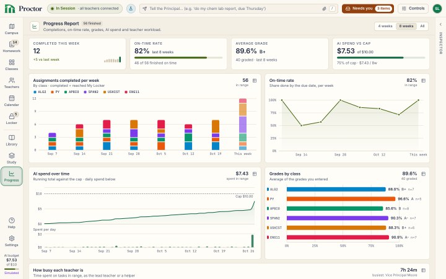Click the Proctor logo
The height and width of the screenshot is (279, 446).
tap(24, 9)
